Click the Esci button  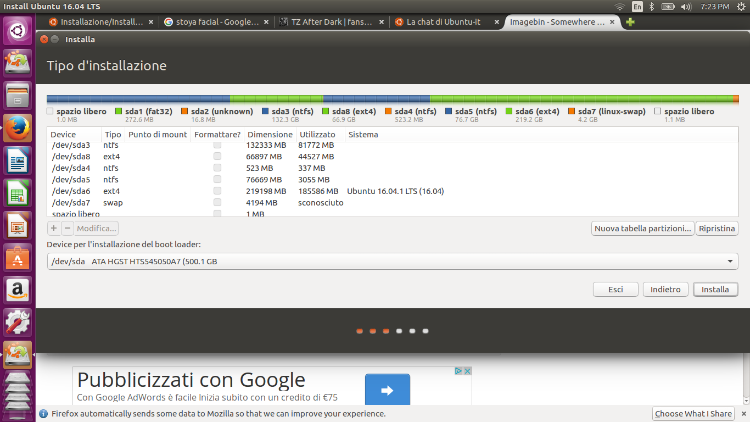click(615, 289)
